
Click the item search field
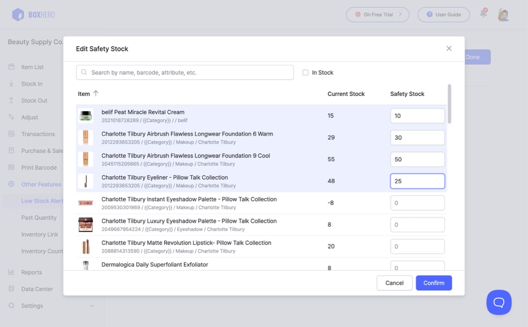(x=185, y=72)
